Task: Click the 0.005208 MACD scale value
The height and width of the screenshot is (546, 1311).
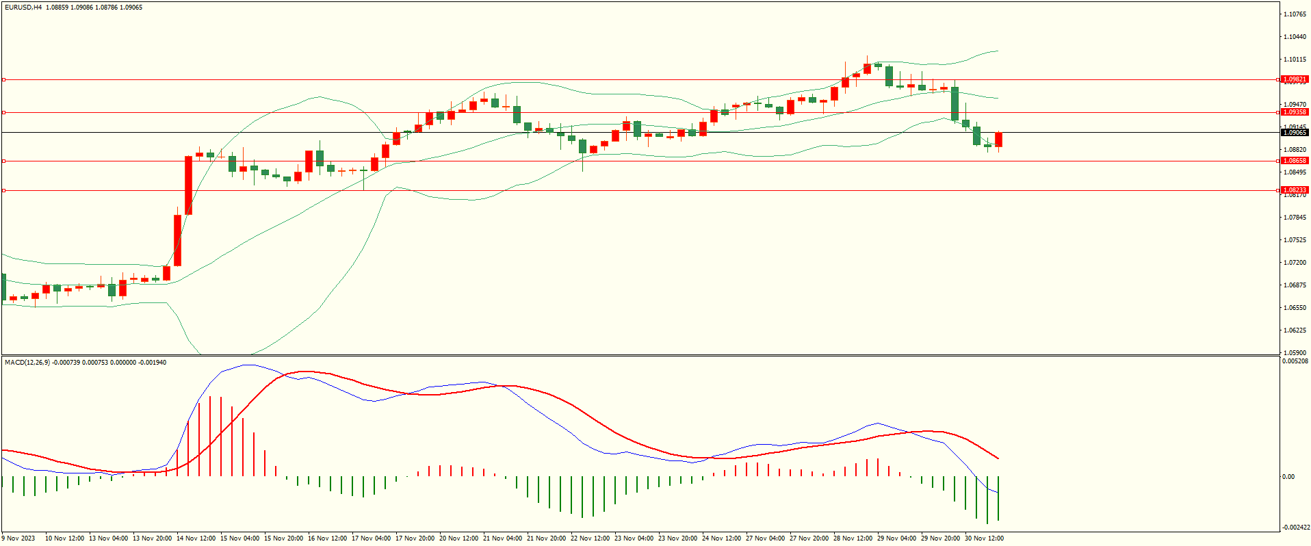Action: pyautogui.click(x=1295, y=361)
